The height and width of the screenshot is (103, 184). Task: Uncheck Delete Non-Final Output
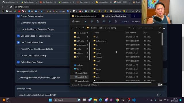click(18, 62)
